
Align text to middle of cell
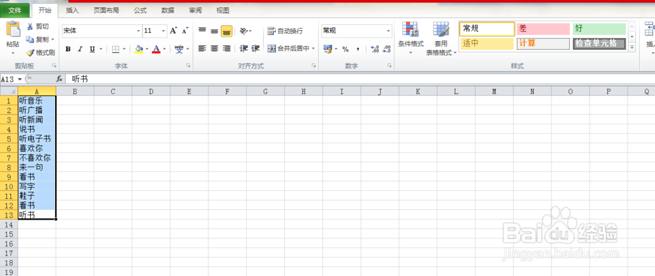[214, 31]
